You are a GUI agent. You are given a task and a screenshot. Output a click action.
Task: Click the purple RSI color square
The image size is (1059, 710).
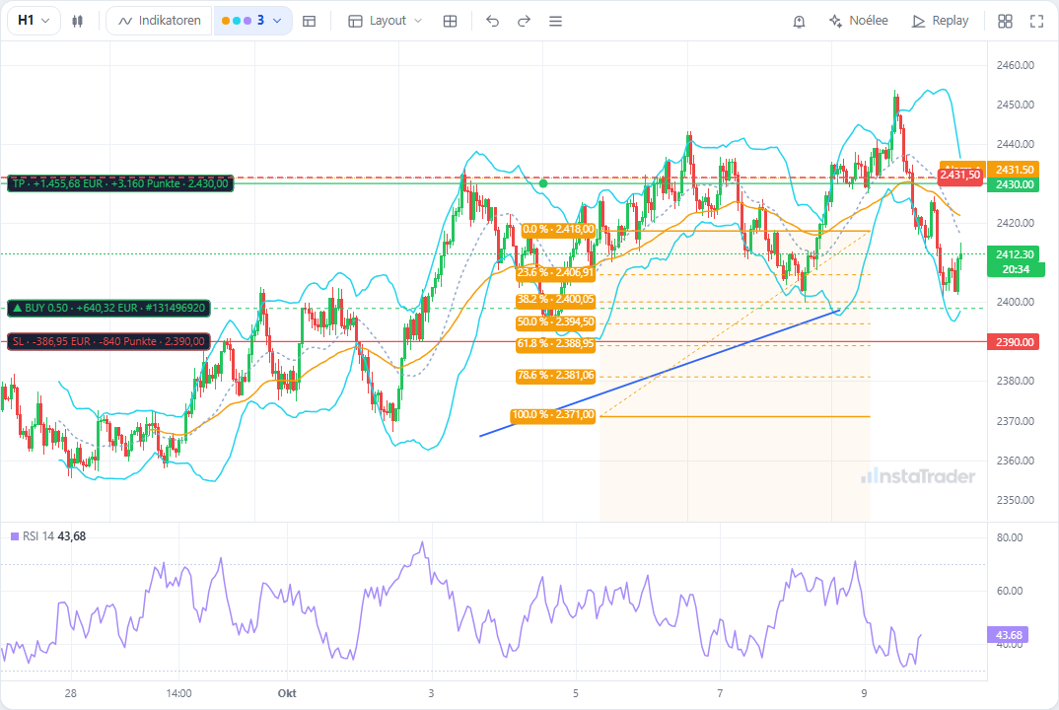[x=15, y=536]
